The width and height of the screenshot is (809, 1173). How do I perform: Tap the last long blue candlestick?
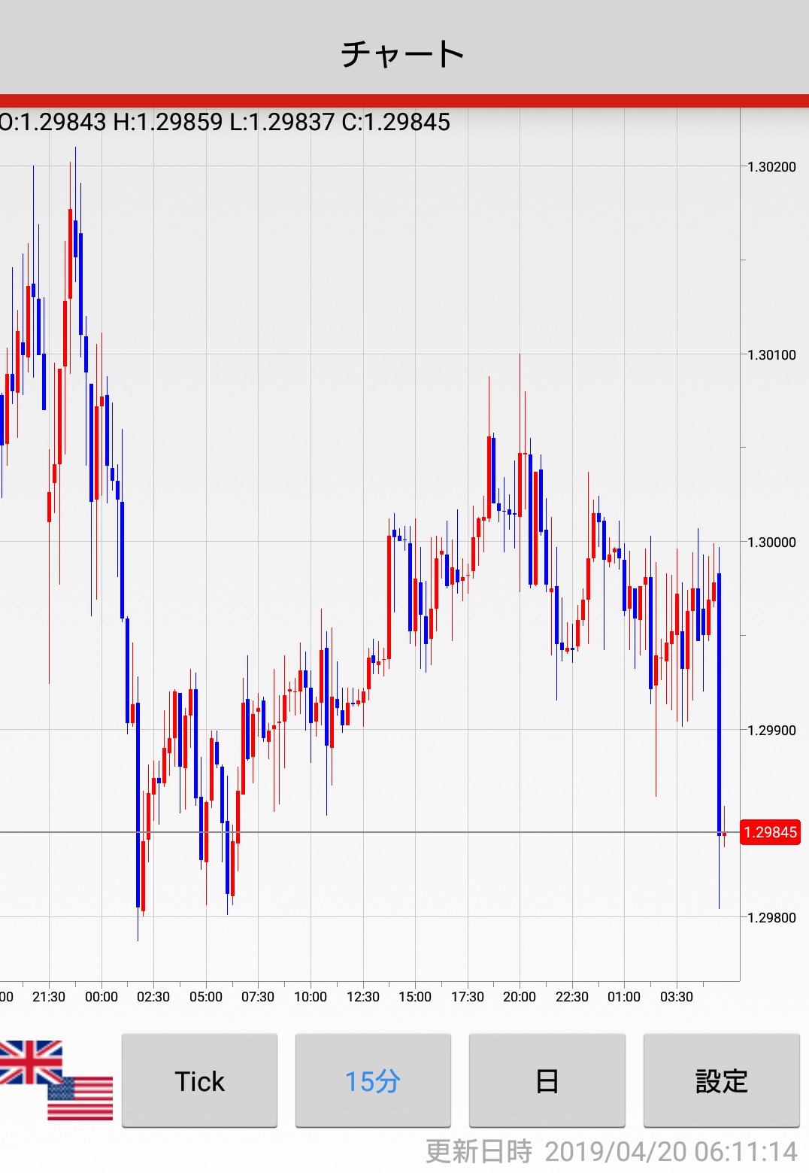click(x=720, y=703)
